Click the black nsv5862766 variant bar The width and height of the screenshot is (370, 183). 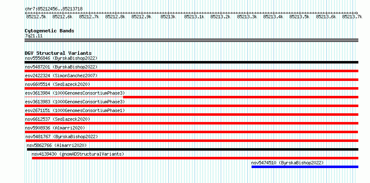click(x=193, y=149)
